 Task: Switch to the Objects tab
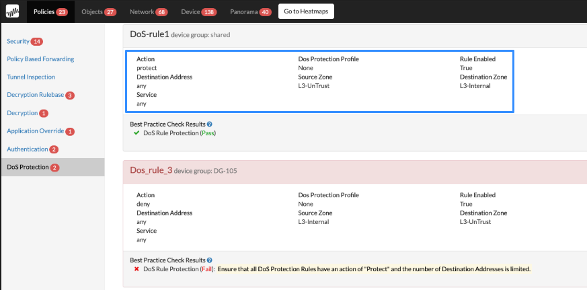pos(99,11)
